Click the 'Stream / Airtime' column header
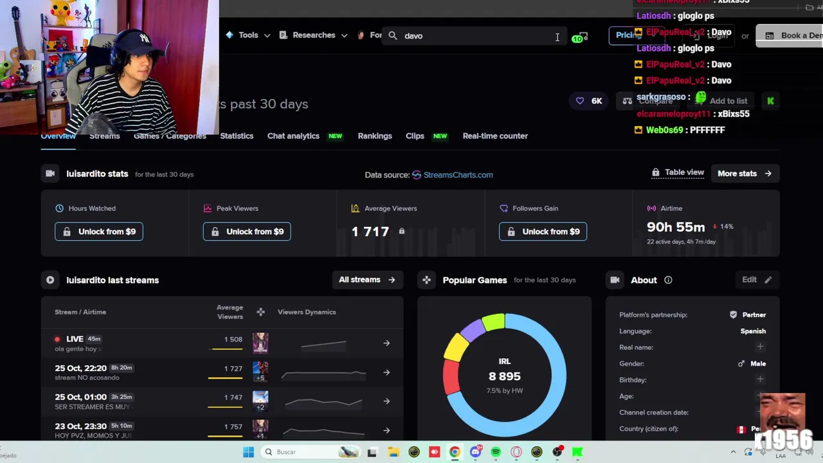 tap(80, 312)
